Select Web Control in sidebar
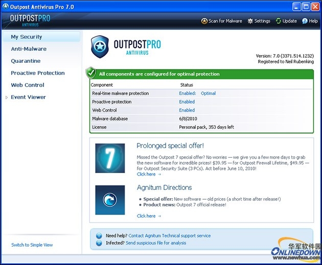The height and width of the screenshot is (265, 322). click(x=28, y=85)
